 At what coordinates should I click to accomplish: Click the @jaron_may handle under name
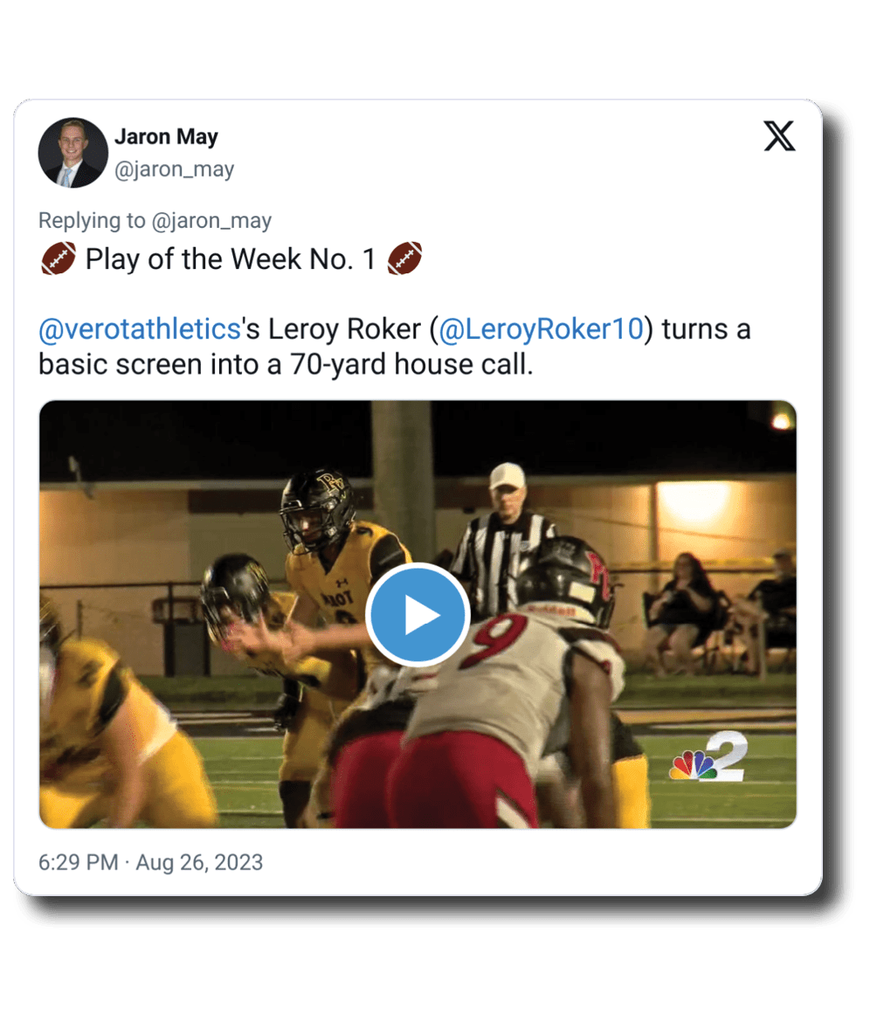coord(174,169)
